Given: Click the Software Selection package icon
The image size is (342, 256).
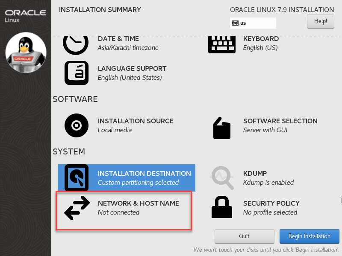Looking at the screenshot, I should 222,128.
